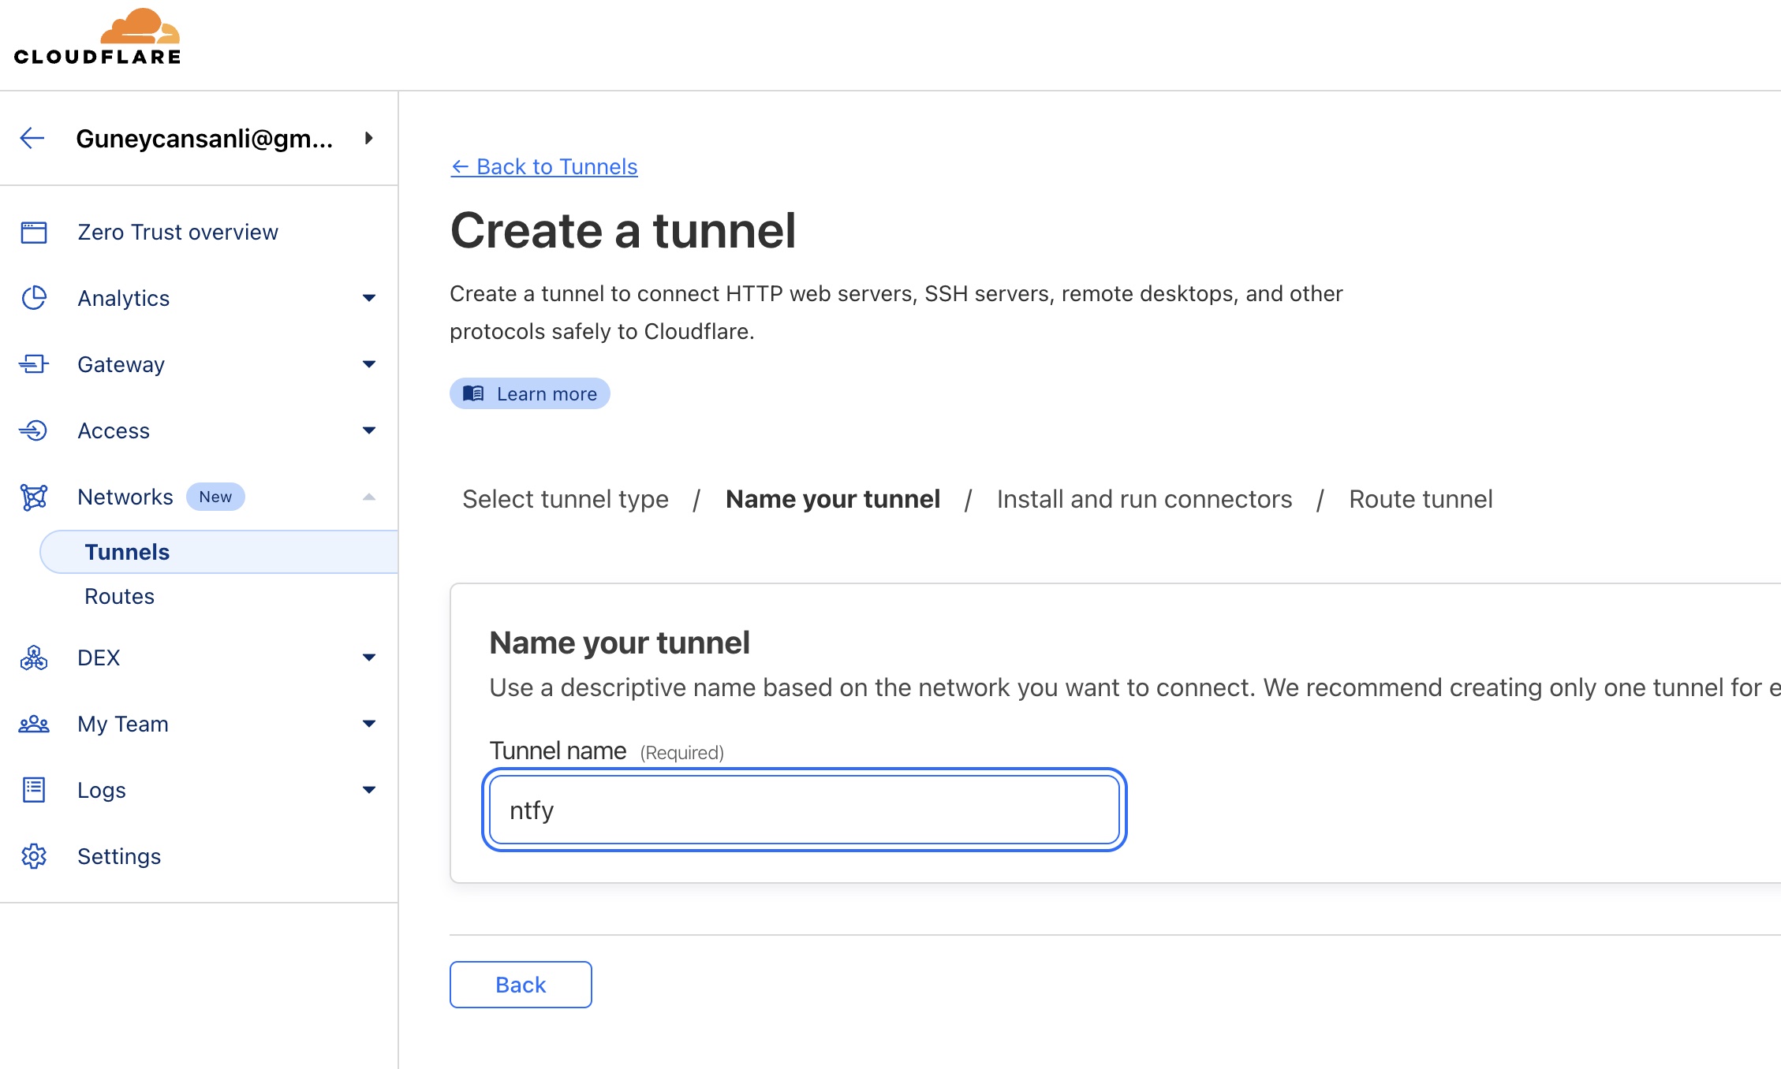1781x1069 pixels.
Task: Go to Install and run connectors step
Action: point(1144,499)
